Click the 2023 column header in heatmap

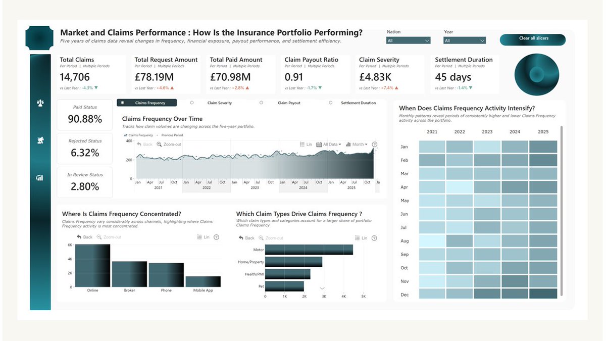pyautogui.click(x=487, y=132)
